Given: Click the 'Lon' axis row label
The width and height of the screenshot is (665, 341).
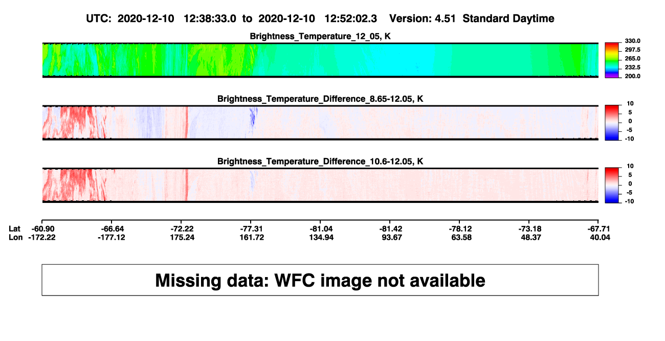Looking at the screenshot, I should [x=15, y=238].
